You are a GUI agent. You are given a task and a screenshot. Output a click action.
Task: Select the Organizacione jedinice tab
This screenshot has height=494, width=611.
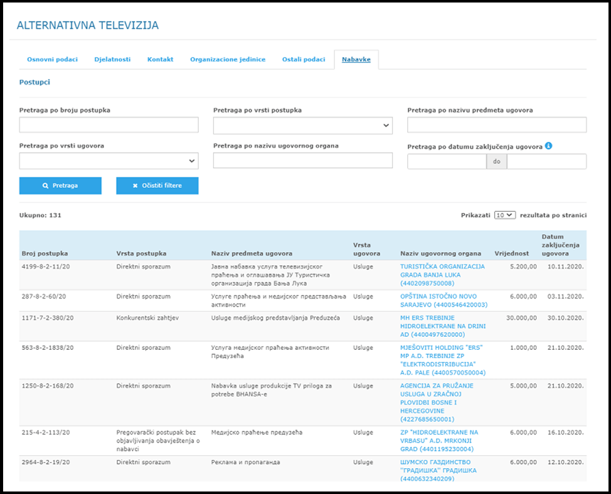tap(228, 60)
